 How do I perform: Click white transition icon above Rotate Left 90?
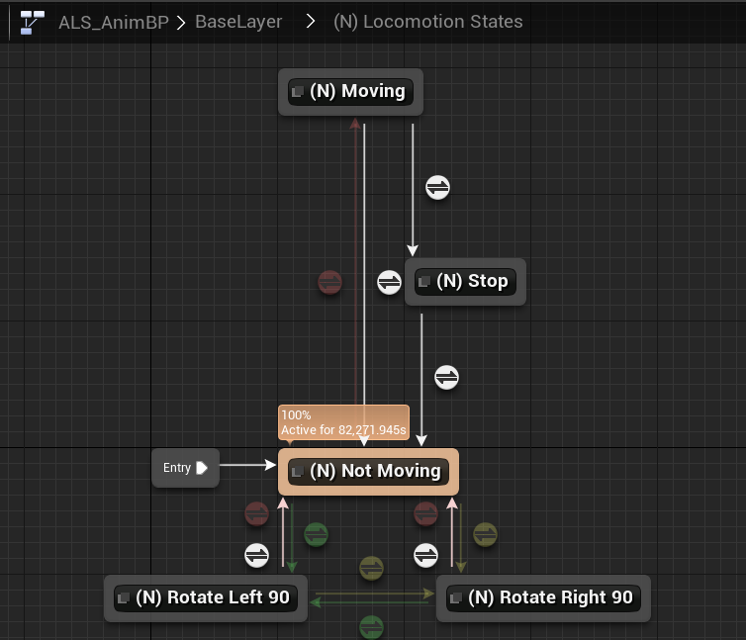tap(256, 555)
